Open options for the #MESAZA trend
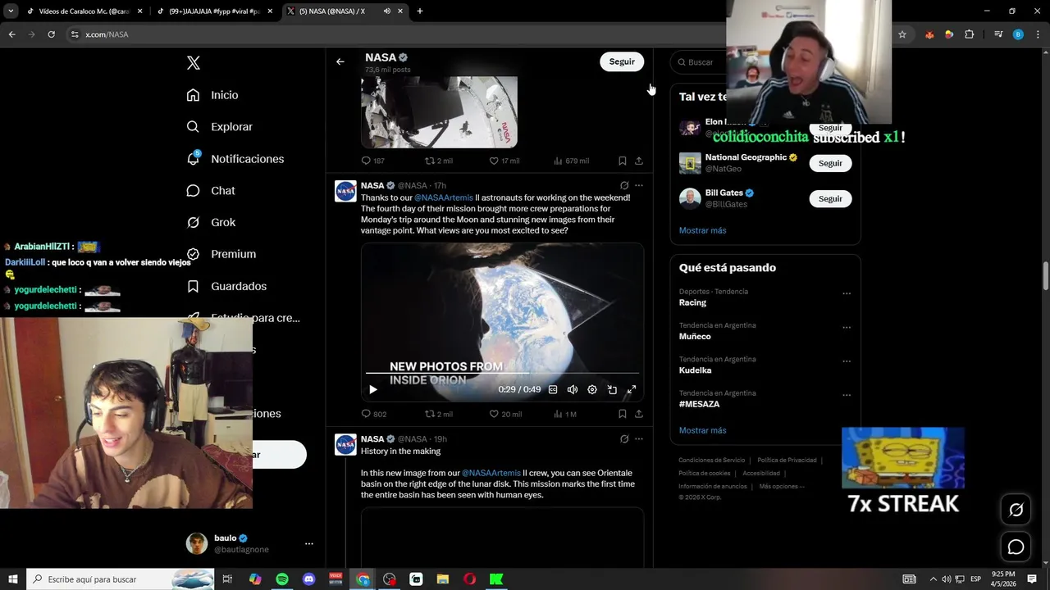 [847, 395]
